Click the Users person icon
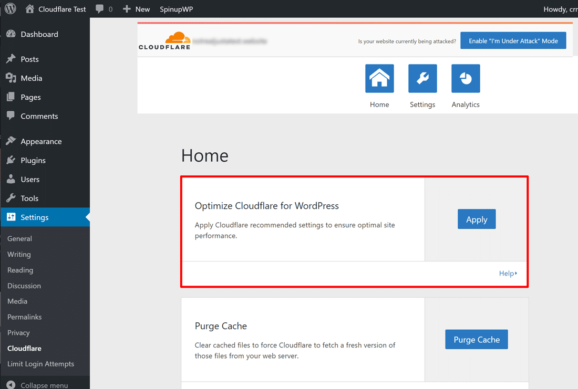 pyautogui.click(x=11, y=179)
